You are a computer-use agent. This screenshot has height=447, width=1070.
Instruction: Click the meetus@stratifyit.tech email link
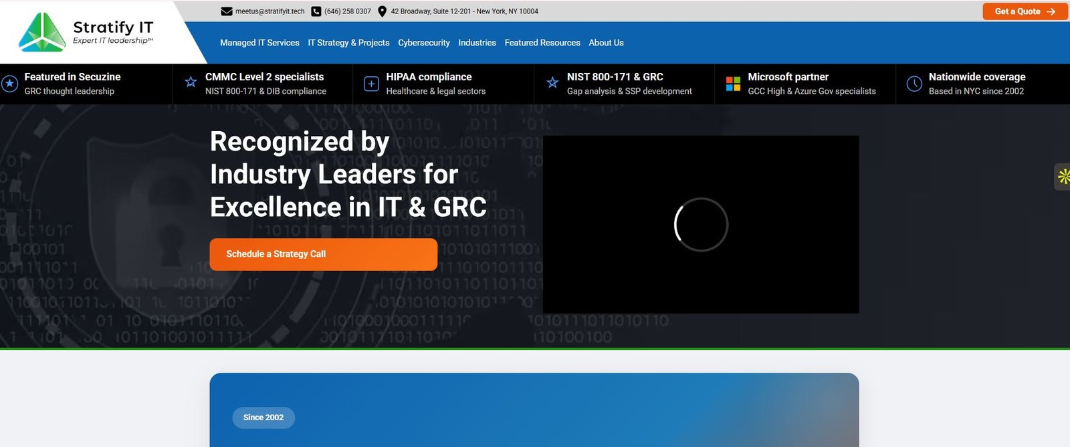coord(270,11)
